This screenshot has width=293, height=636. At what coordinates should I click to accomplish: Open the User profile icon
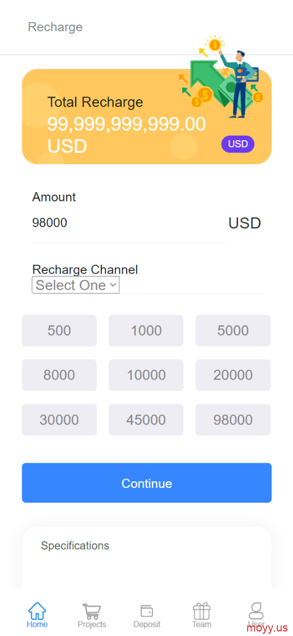tap(256, 611)
